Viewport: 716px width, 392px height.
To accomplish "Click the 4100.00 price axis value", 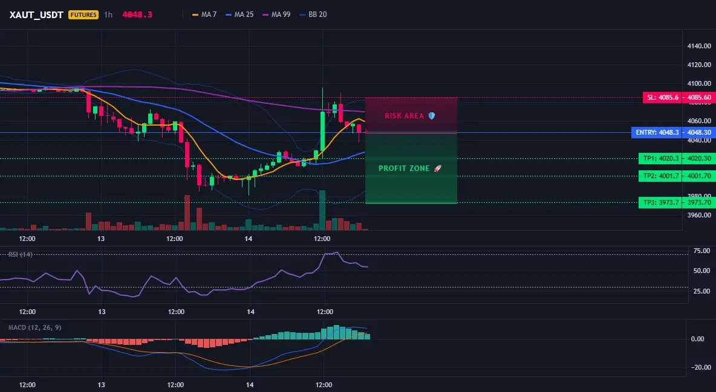I will 699,83.
